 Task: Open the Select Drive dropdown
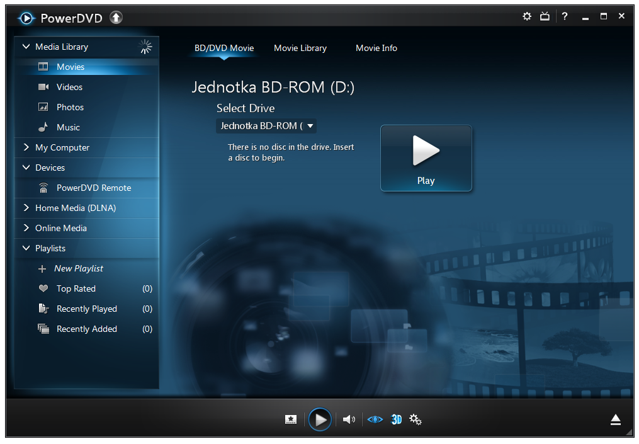pyautogui.click(x=266, y=125)
